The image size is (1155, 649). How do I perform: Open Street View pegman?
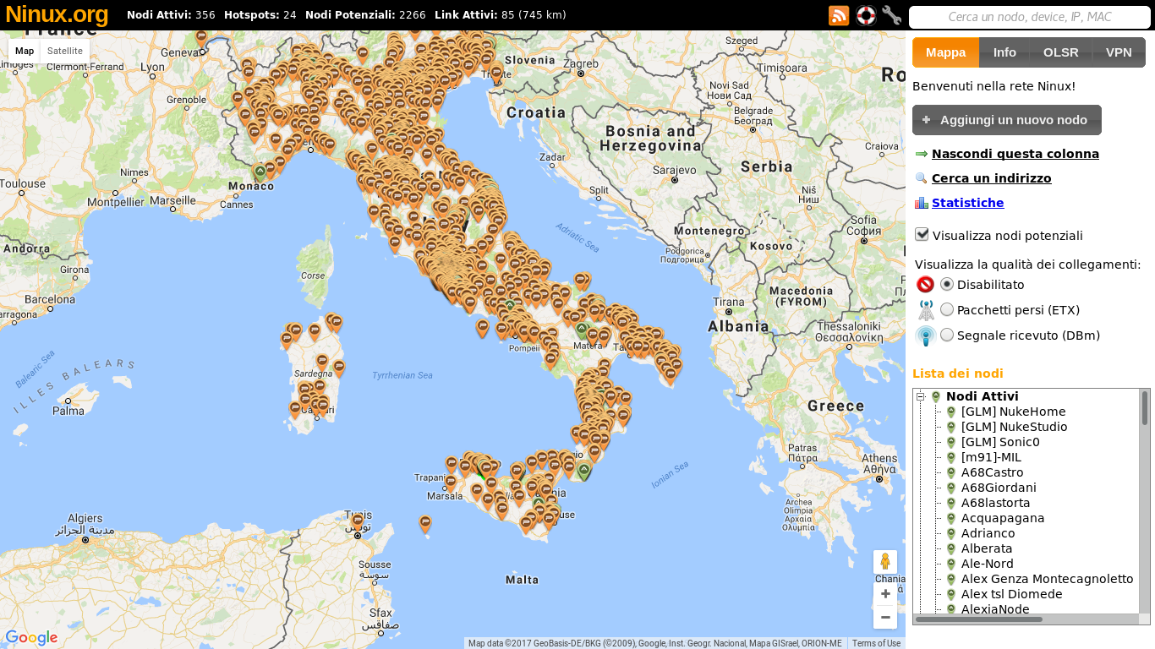pos(885,562)
